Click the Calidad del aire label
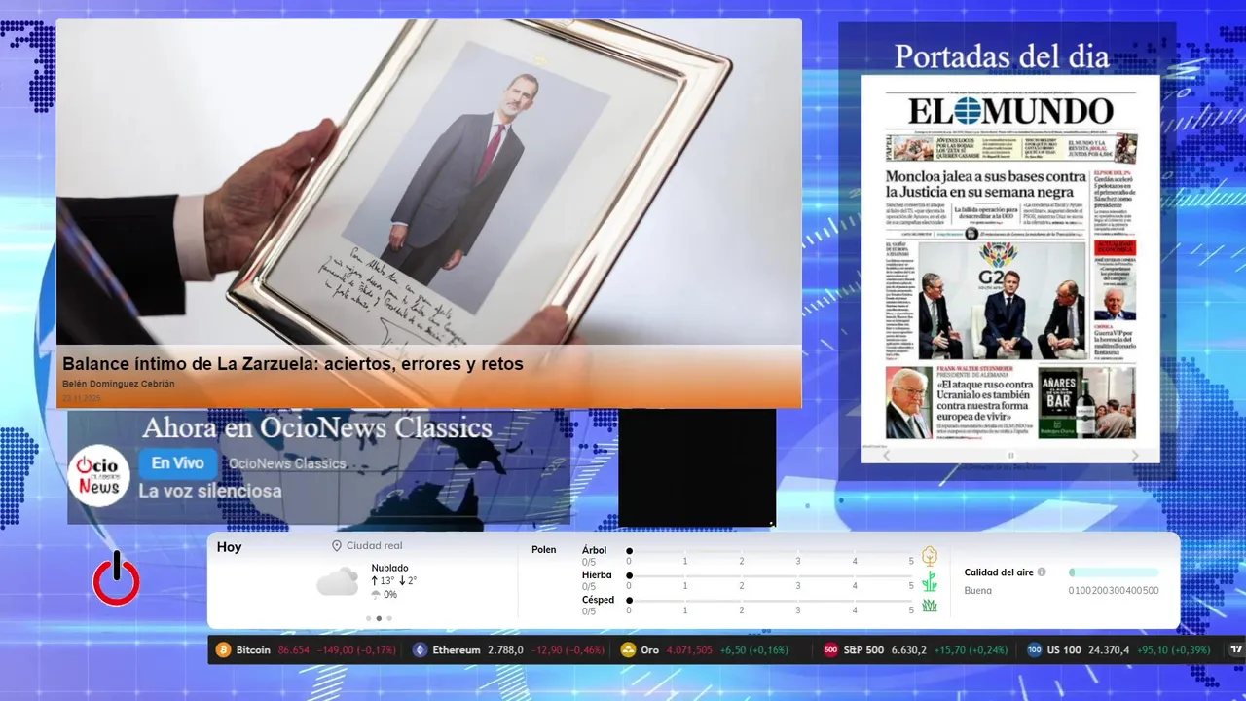The image size is (1246, 701). (x=999, y=572)
